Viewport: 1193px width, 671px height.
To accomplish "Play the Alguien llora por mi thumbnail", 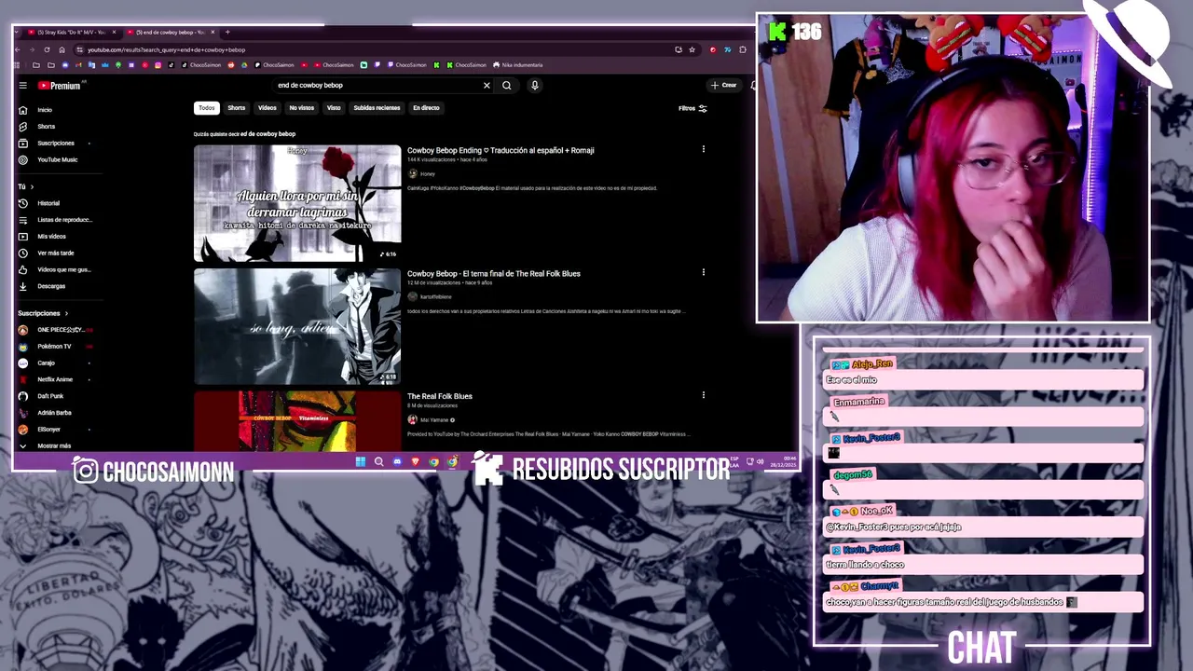I will click(x=297, y=203).
